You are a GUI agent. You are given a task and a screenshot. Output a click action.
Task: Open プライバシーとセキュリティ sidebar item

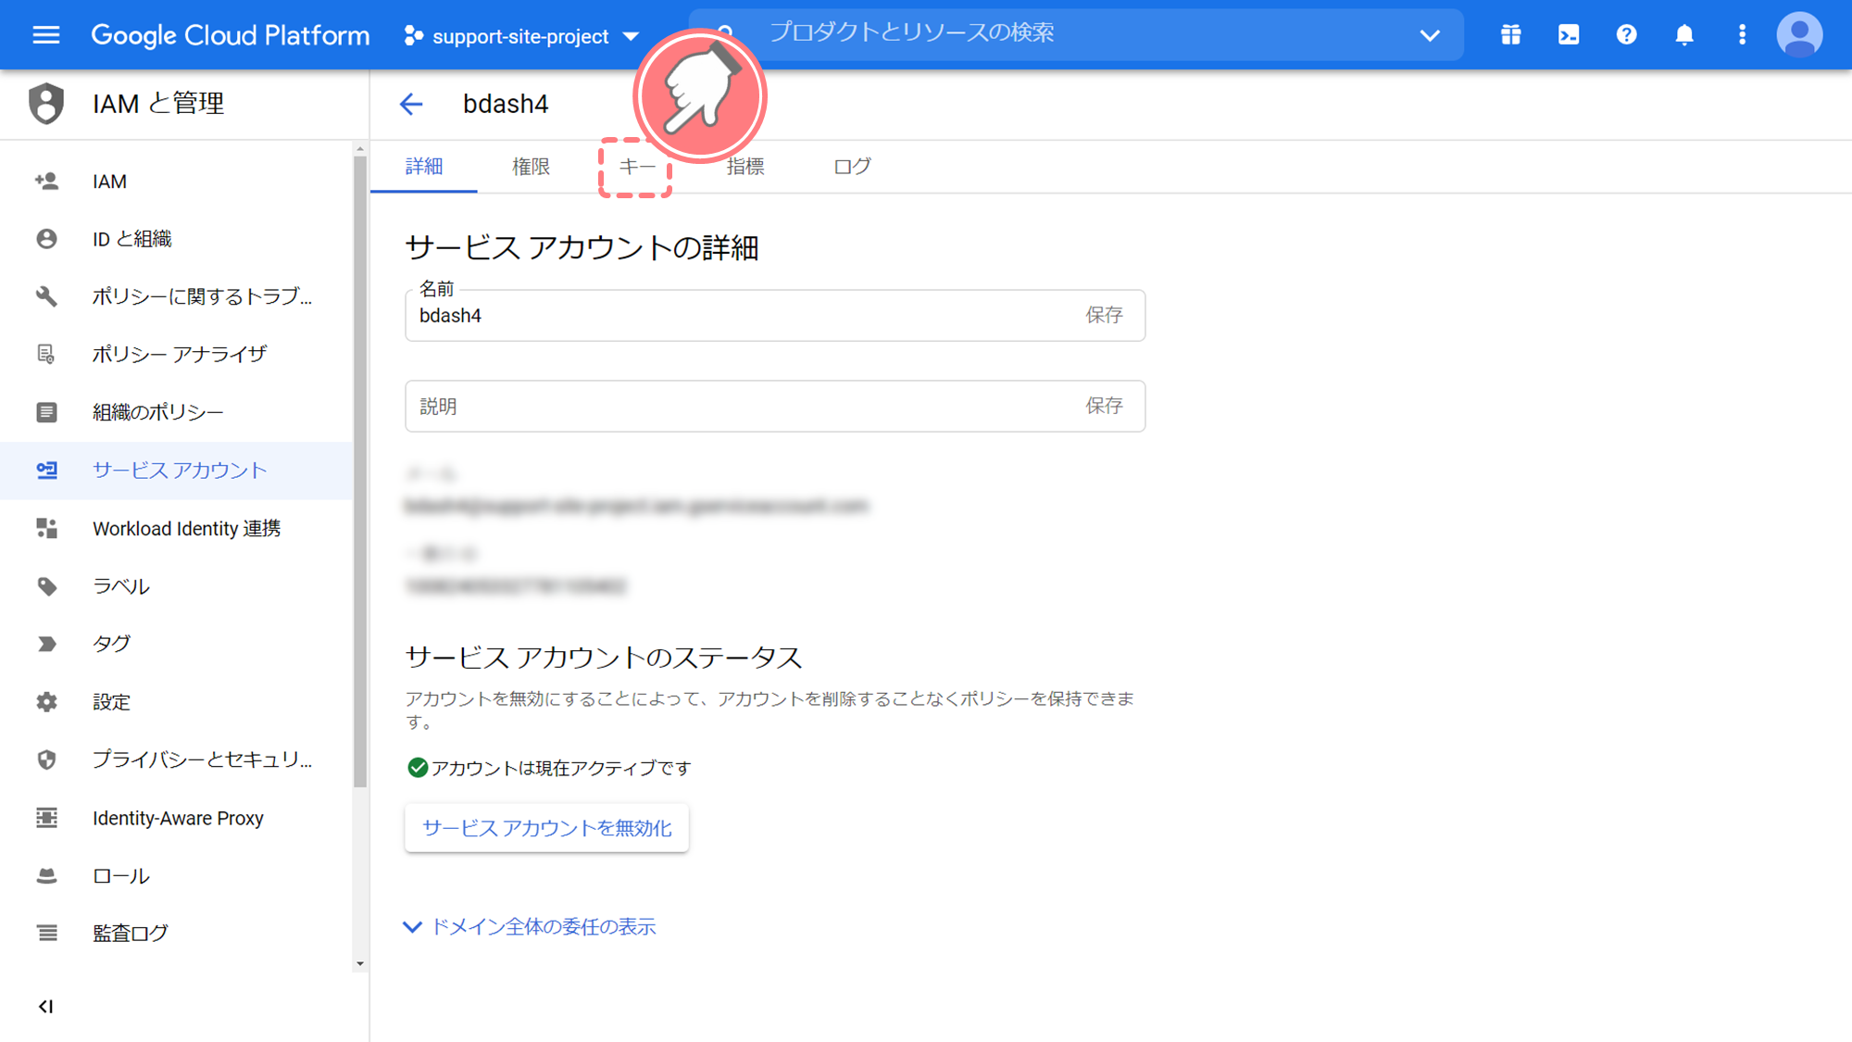[x=176, y=760]
